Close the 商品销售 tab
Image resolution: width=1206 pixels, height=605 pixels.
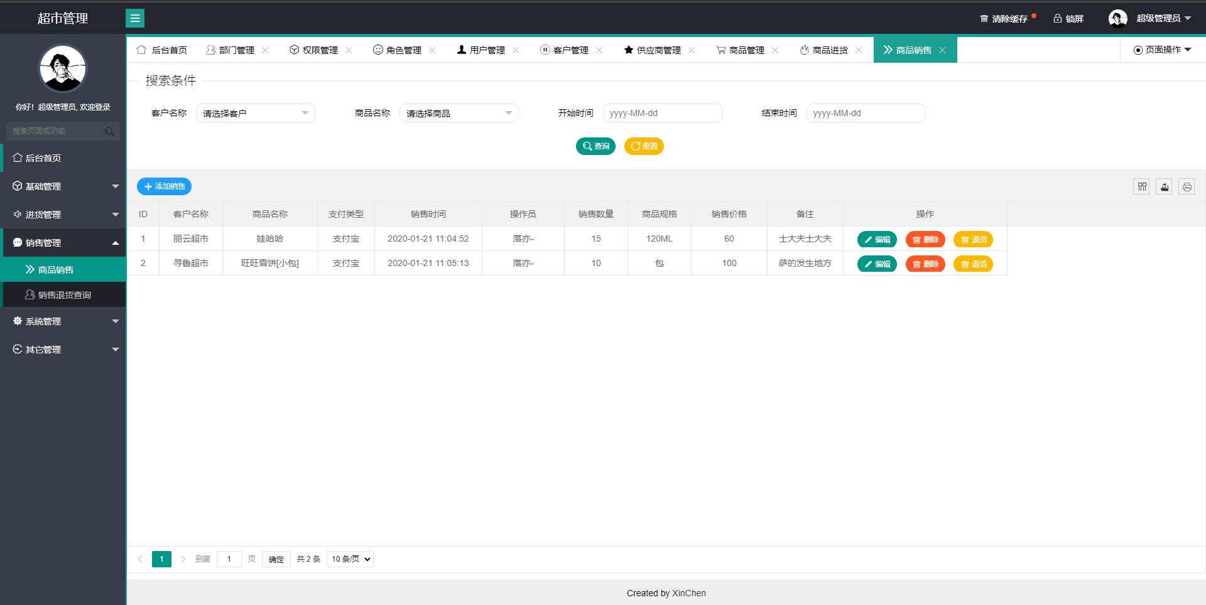(x=942, y=50)
